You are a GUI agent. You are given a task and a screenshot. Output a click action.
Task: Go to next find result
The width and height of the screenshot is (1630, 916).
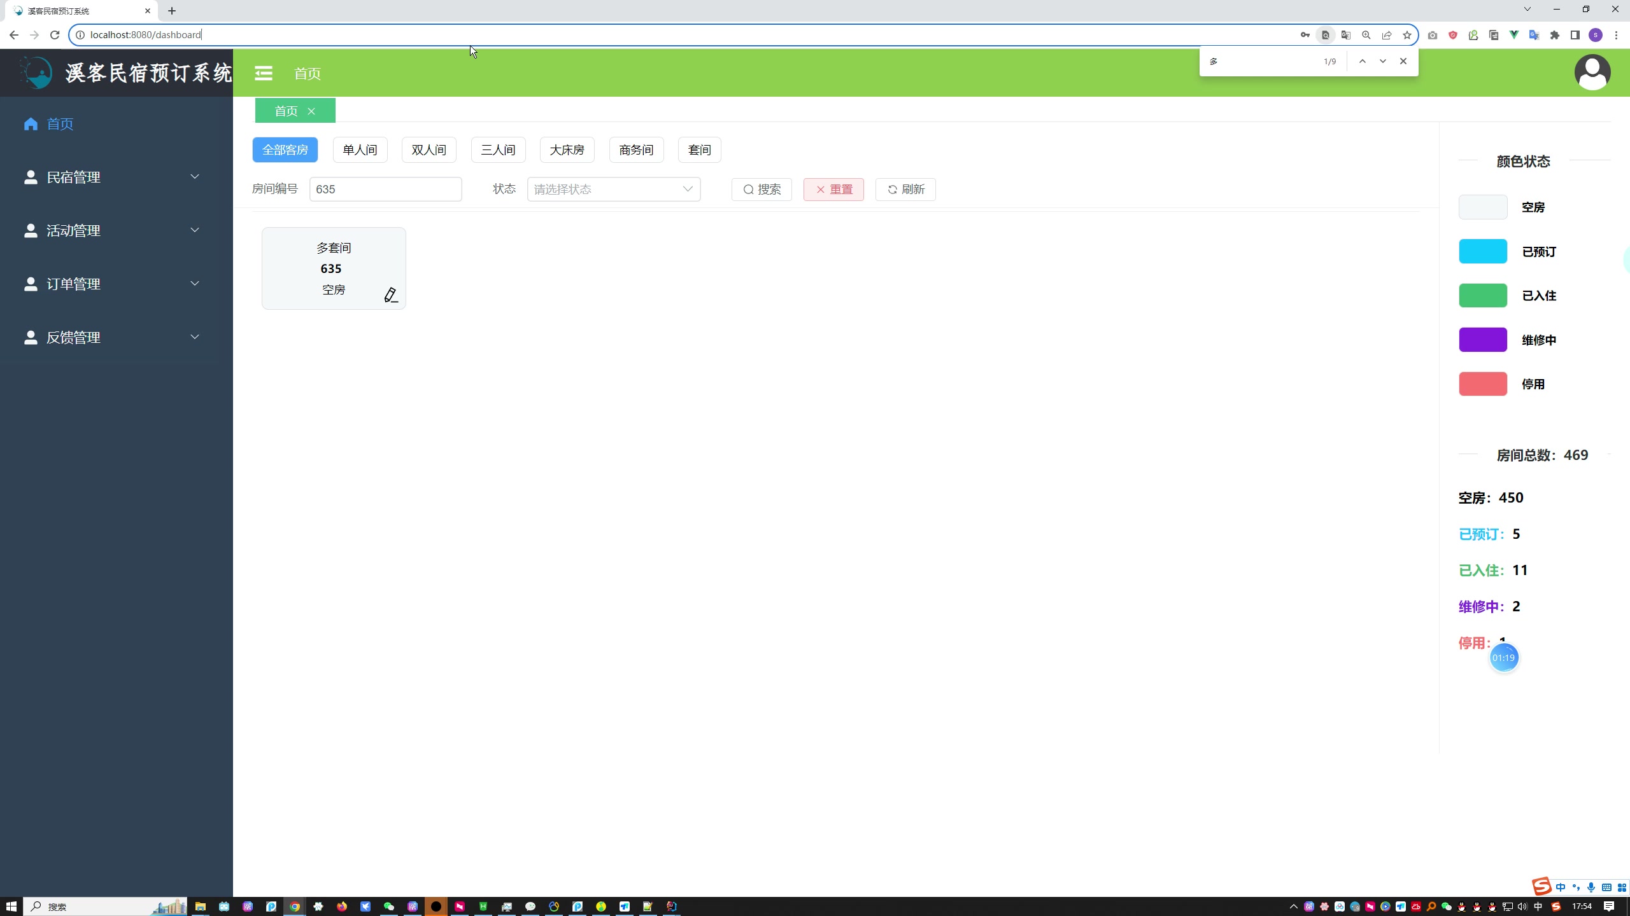pos(1382,61)
